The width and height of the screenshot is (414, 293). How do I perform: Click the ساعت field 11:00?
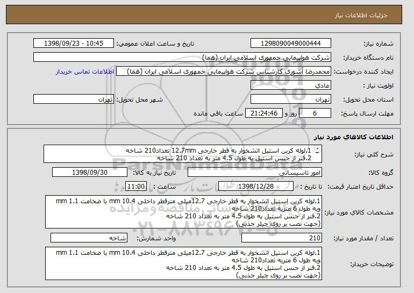(136, 187)
